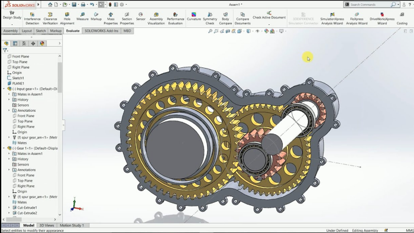Show more manager tabs with chevron

click(x=59, y=43)
